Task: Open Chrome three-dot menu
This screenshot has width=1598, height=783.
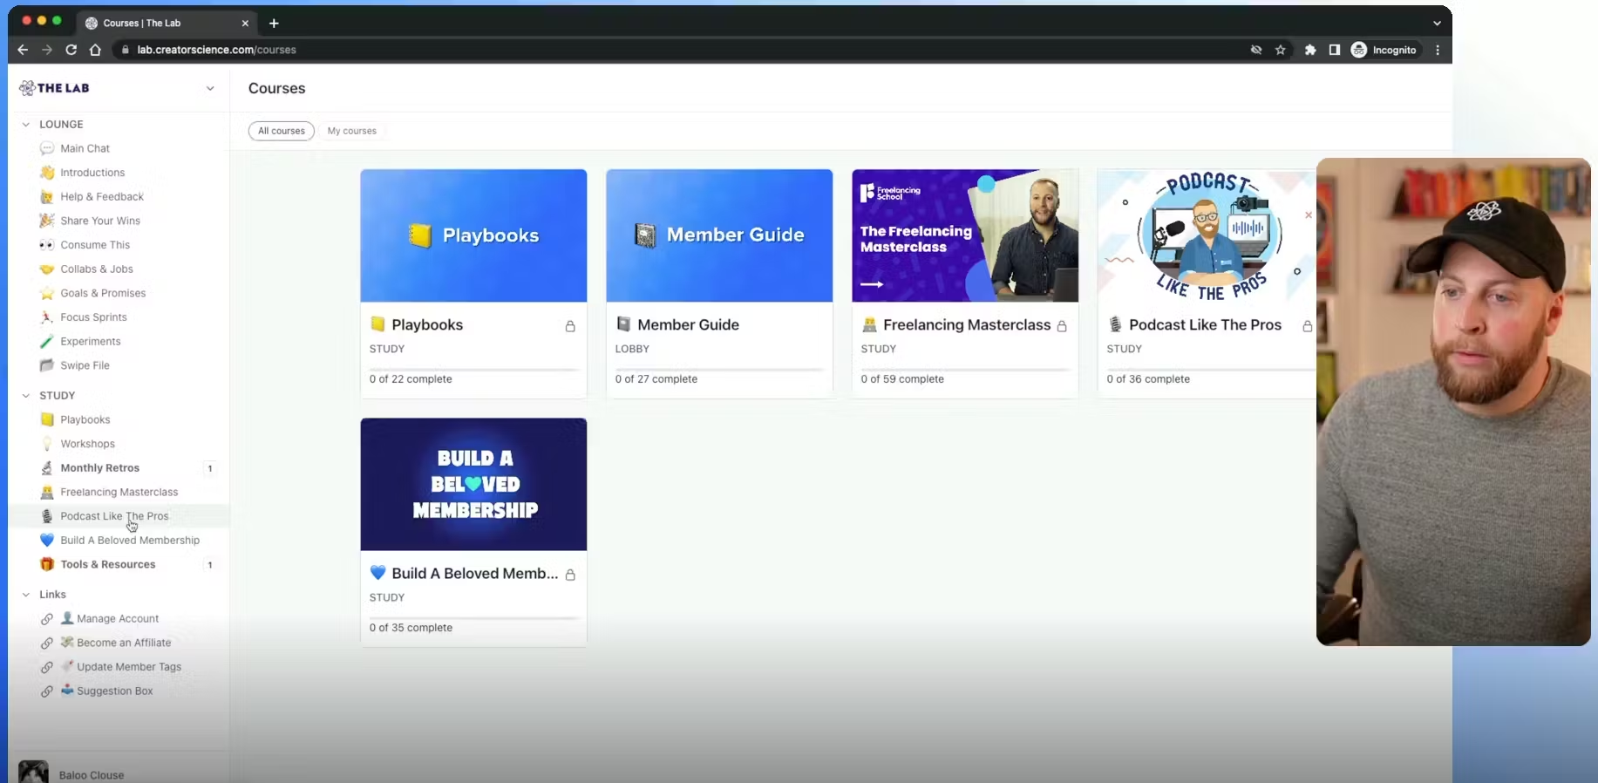Action: pos(1438,51)
